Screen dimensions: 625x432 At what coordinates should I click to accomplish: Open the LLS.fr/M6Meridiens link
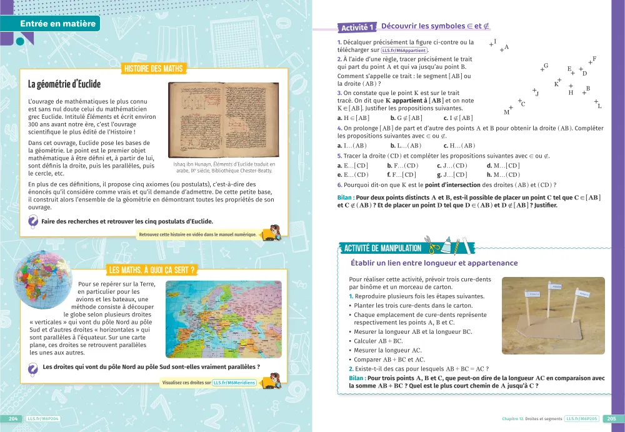pos(235,382)
